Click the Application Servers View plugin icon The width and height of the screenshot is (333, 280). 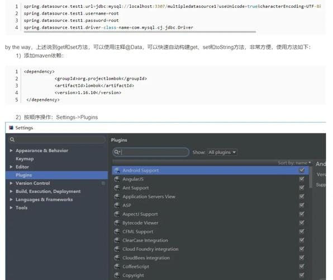tap(117, 197)
